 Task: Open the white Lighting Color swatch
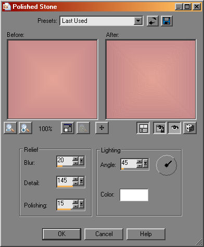click(134, 195)
